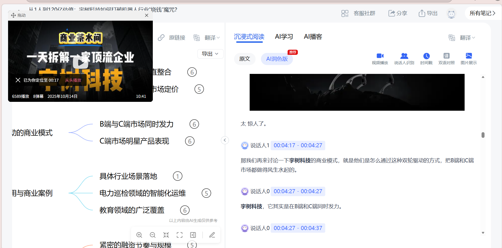
Task: Click the mind map zoom out icon
Action: [153, 235]
